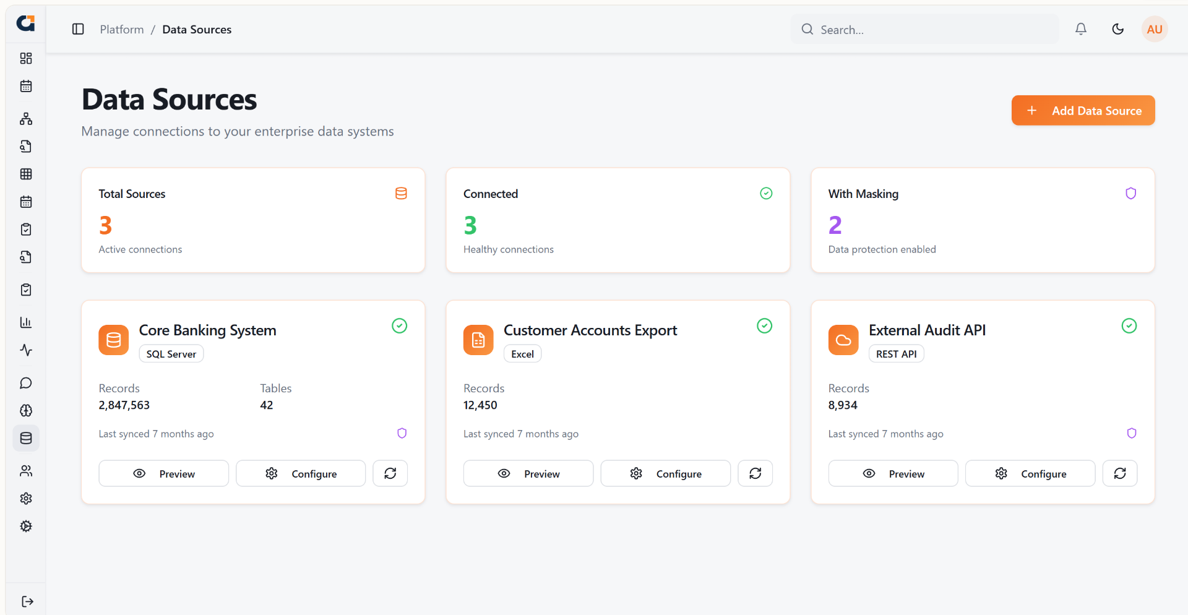Click the Customer Accounts Export spreadsheet icon
The image size is (1188, 615).
tap(478, 340)
